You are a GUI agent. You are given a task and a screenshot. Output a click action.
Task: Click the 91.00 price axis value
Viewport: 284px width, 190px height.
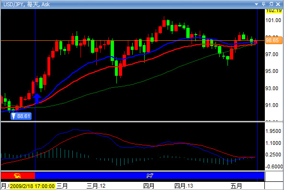pyautogui.click(x=272, y=105)
